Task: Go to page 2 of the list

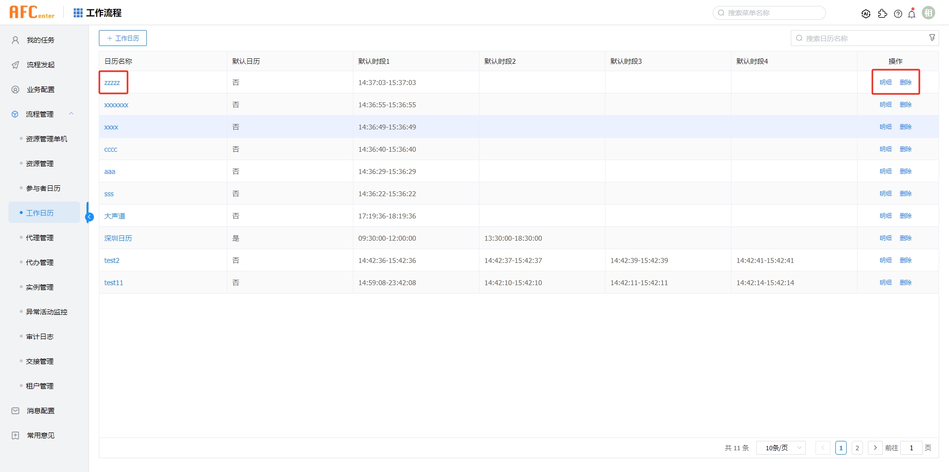Action: point(857,447)
